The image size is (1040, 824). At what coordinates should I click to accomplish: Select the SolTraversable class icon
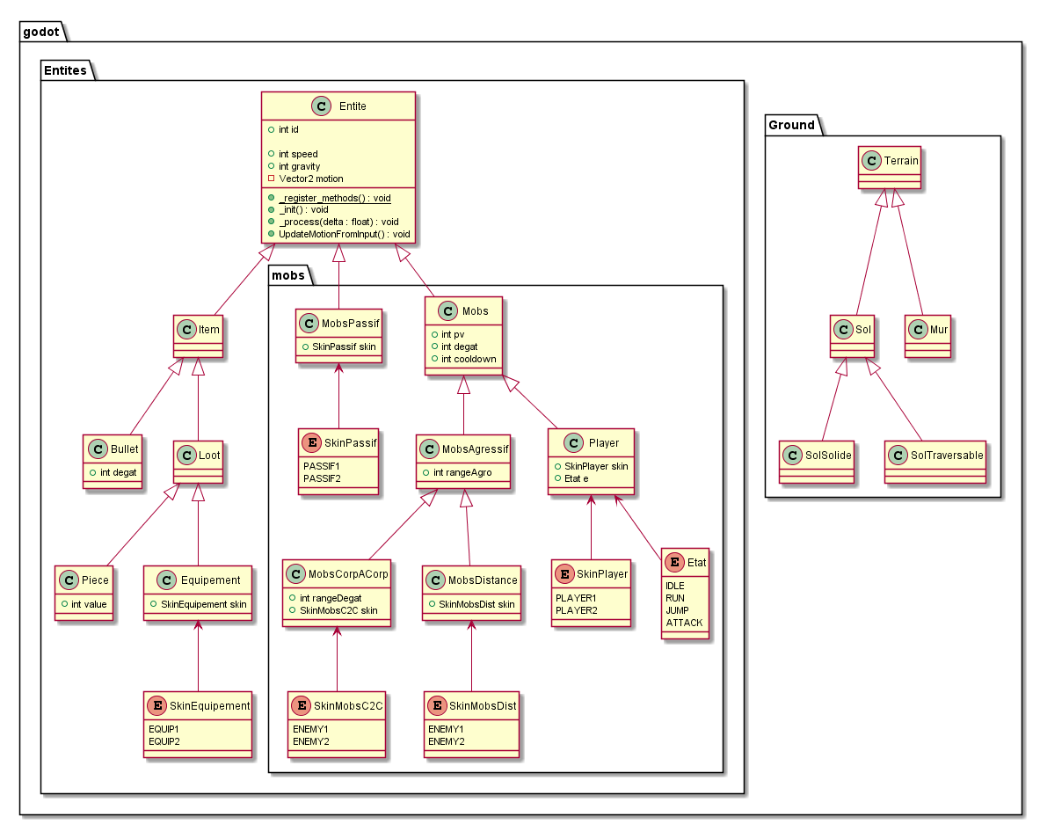[x=899, y=455]
